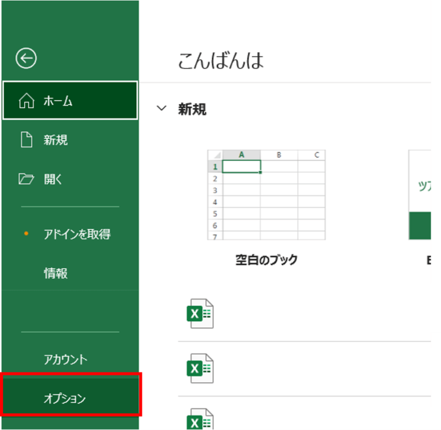Viewport: 441px width, 430px height.
Task: Open the ホーム menu item
Action: pyautogui.click(x=70, y=100)
